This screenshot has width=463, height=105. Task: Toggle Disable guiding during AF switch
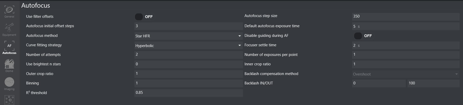pyautogui.click(x=363, y=36)
